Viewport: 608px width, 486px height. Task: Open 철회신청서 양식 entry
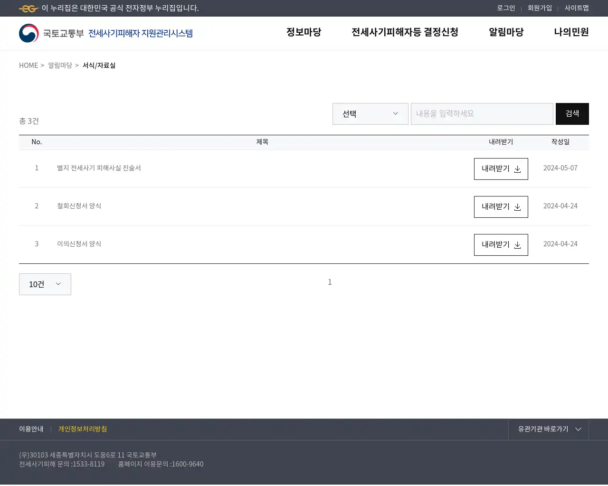(x=79, y=206)
